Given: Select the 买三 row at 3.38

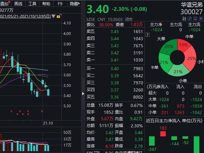Looking at the screenshot, I should click(115, 83).
